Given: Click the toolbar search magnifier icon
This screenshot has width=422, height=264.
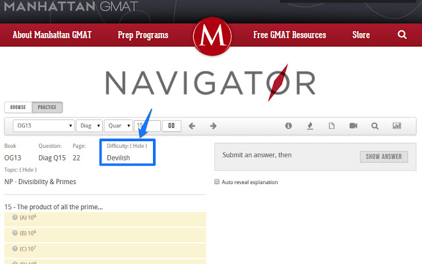Looking at the screenshot, I should [x=375, y=126].
